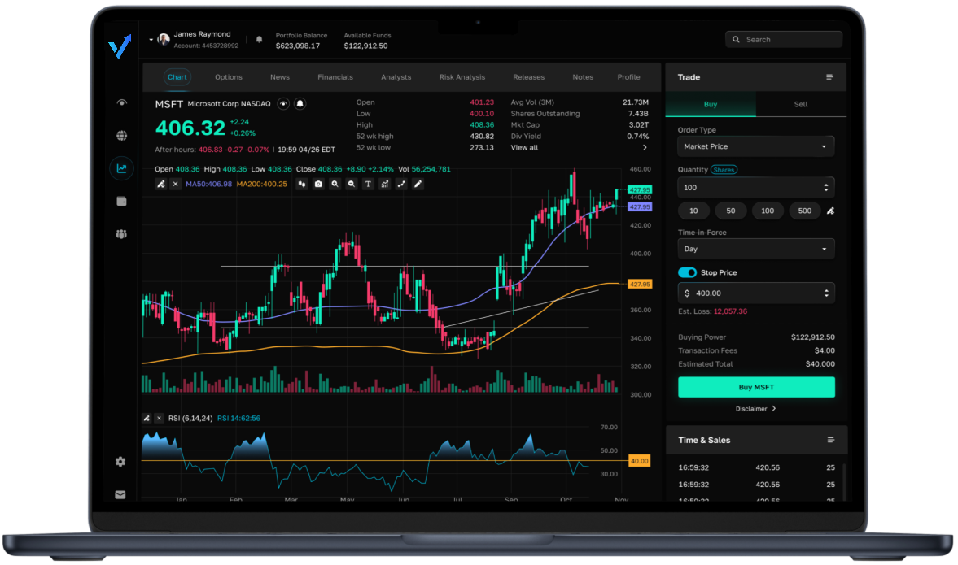Expand the account dropdown next to James Raymond
The height and width of the screenshot is (565, 958).
(x=151, y=39)
